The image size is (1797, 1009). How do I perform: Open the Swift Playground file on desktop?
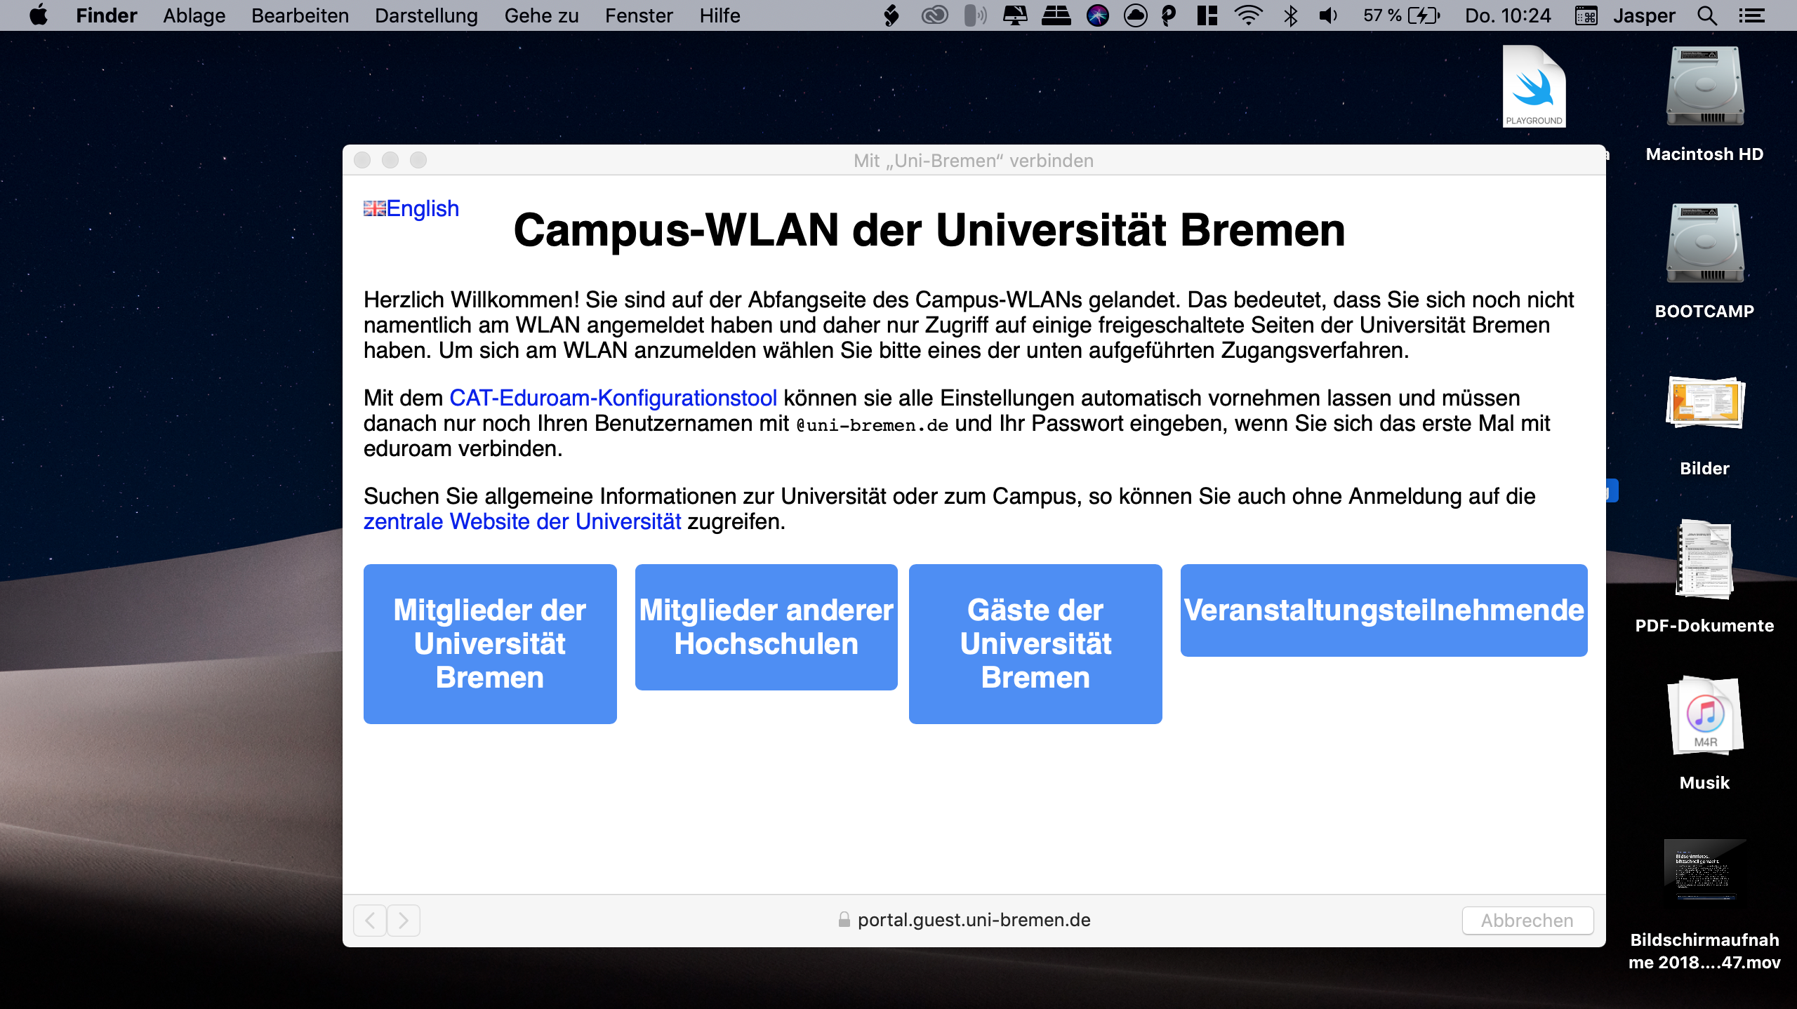pyautogui.click(x=1534, y=87)
